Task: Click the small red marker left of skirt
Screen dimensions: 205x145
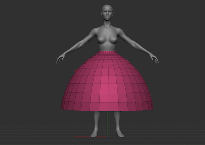Action: (75, 71)
